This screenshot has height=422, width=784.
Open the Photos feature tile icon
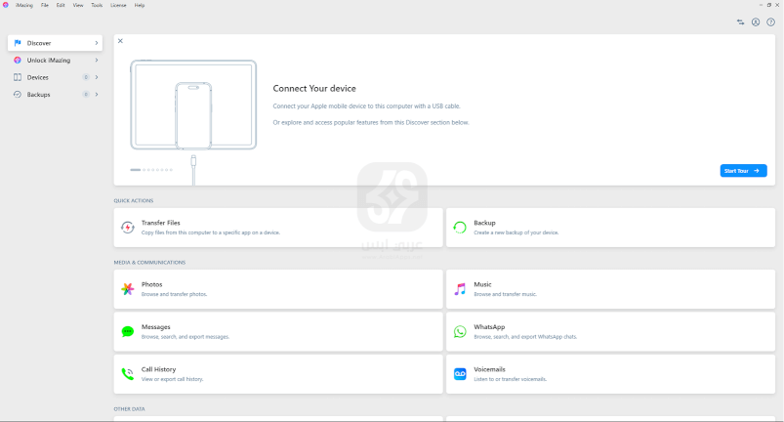[x=127, y=289]
